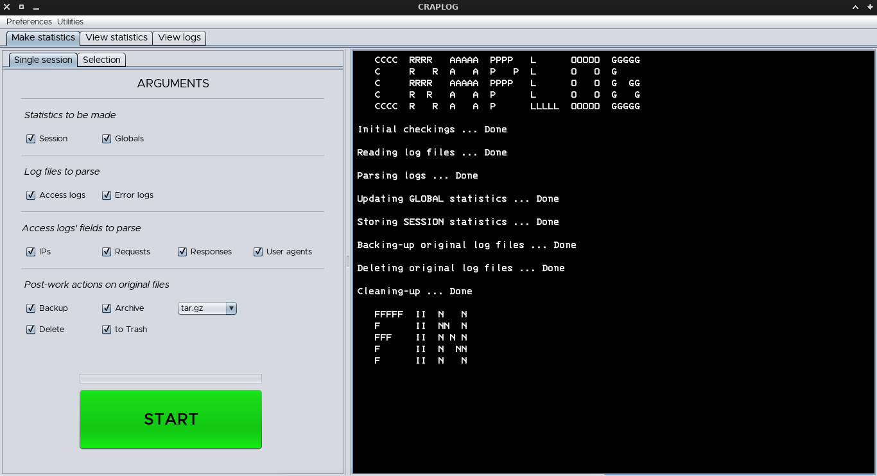Image resolution: width=877 pixels, height=476 pixels.
Task: Click the window close X icon
Action: [x=6, y=7]
